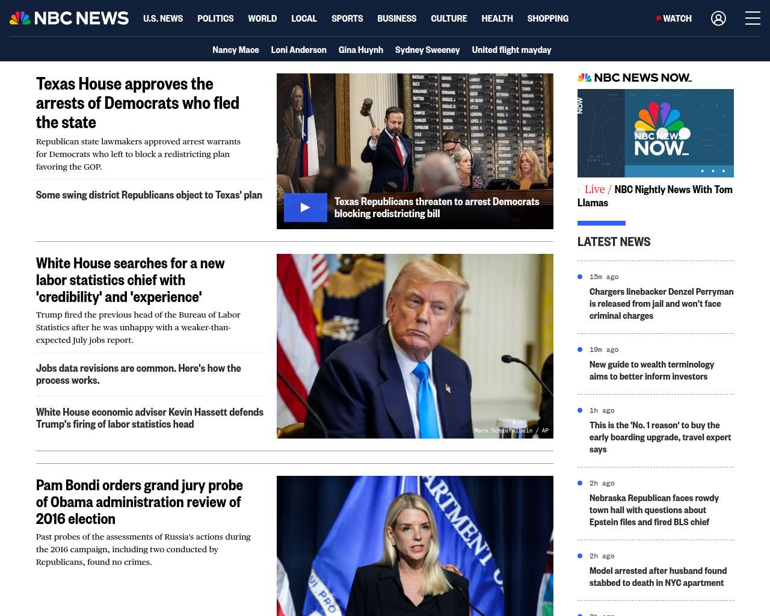Select the Sports nav item
This screenshot has width=770, height=616.
pos(347,19)
